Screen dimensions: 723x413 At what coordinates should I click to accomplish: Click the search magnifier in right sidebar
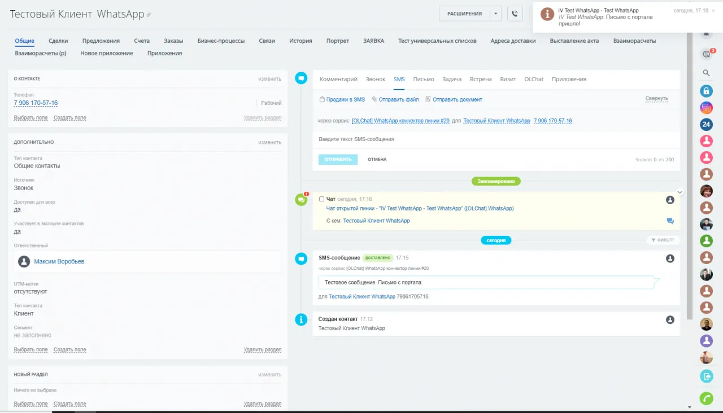pos(706,73)
